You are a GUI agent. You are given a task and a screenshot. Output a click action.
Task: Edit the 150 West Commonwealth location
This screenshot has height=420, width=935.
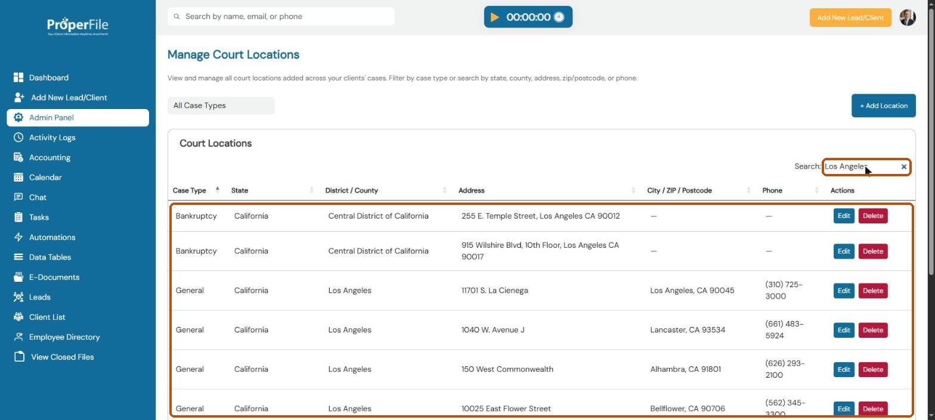844,369
